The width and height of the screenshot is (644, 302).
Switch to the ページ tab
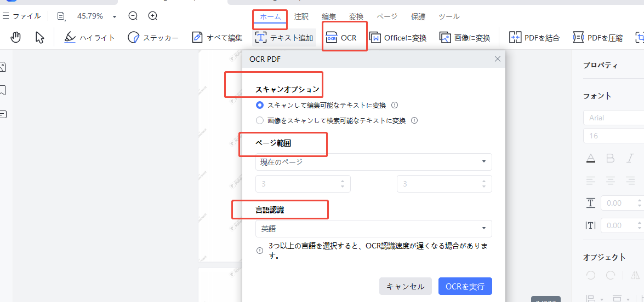coord(387,17)
